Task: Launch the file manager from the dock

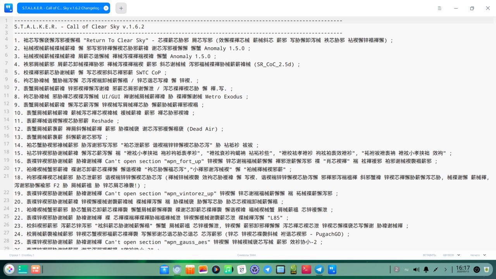Action: tap(164, 269)
